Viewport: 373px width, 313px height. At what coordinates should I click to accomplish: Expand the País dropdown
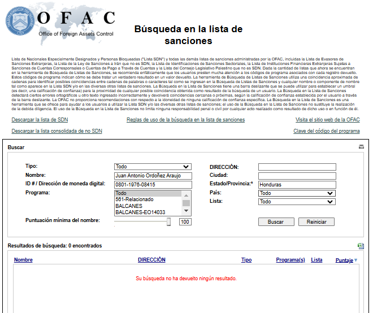coord(297,193)
